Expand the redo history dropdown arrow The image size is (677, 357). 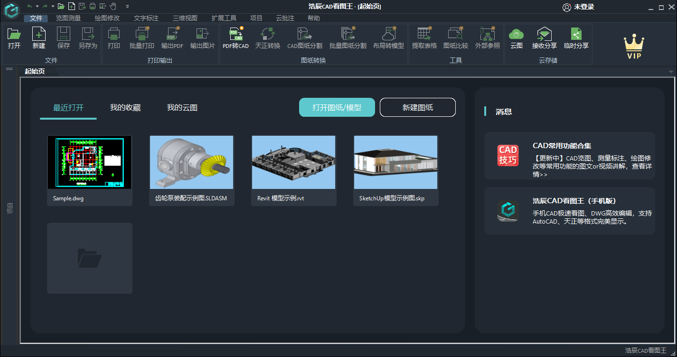(52, 7)
